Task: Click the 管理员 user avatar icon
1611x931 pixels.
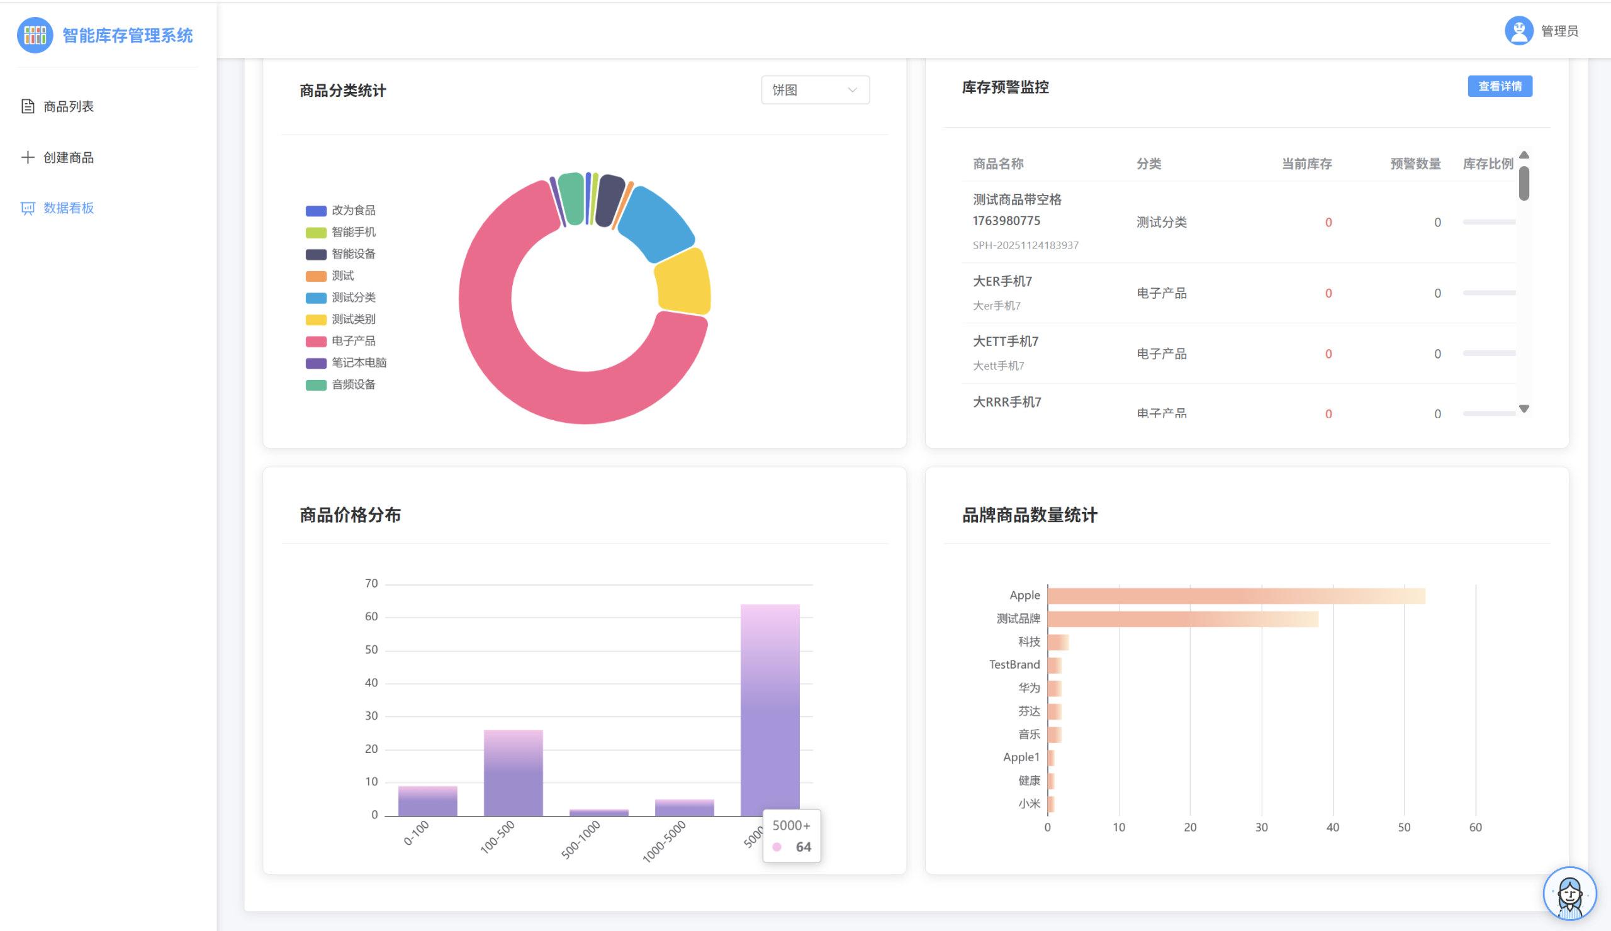Action: point(1519,31)
